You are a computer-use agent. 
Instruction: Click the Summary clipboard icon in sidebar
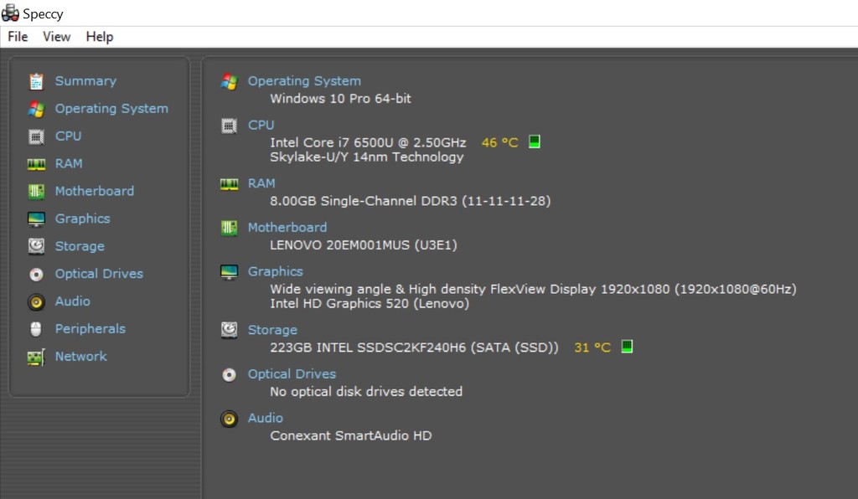pyautogui.click(x=36, y=81)
